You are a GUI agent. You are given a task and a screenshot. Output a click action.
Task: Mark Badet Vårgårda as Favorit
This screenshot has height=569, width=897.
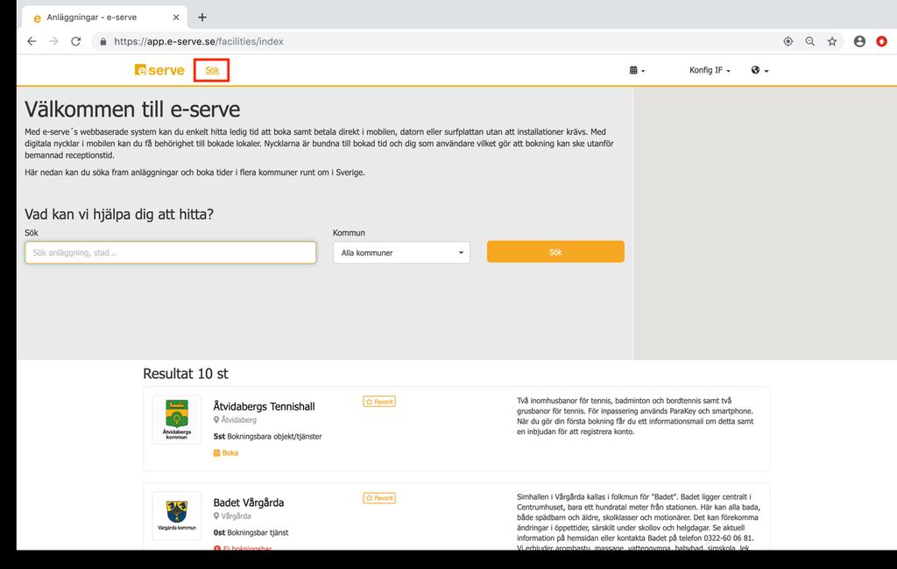[x=379, y=498]
